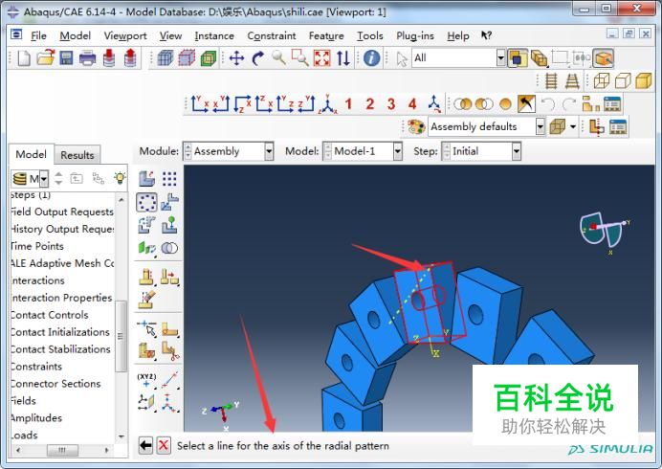Click the light bulb icon in the model tree
The width and height of the screenshot is (662, 469).
pos(120,178)
